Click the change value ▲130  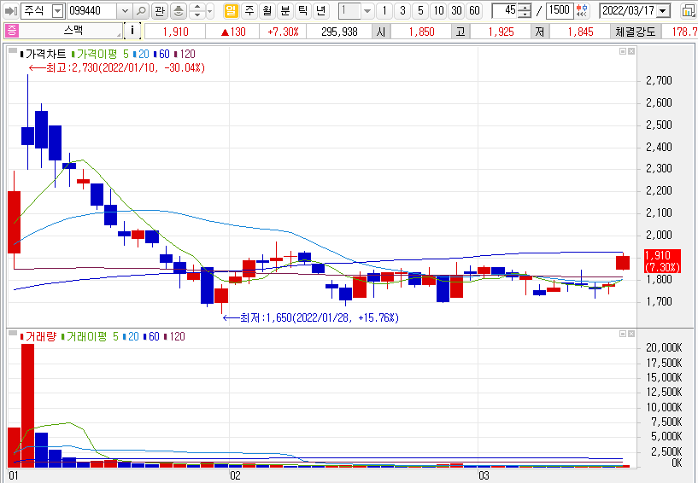(x=233, y=32)
